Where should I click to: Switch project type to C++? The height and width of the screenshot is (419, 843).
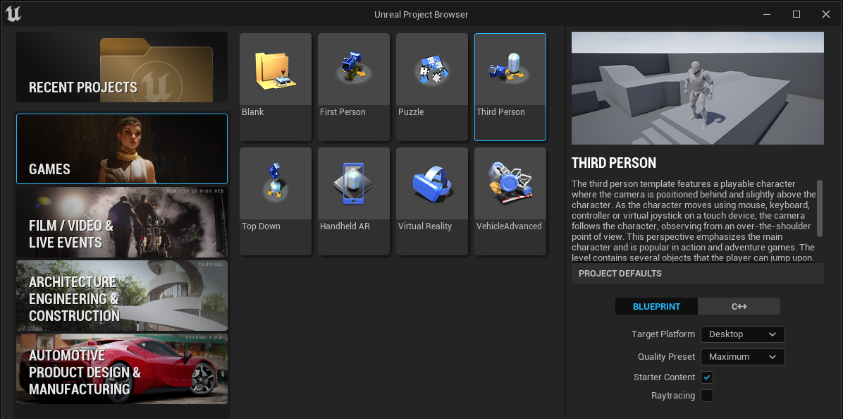click(x=739, y=307)
